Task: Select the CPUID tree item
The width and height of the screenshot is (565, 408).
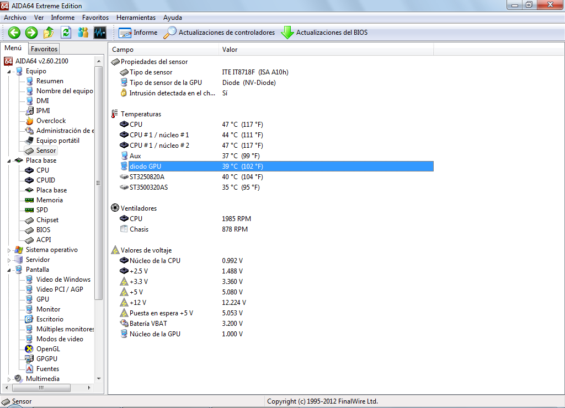Action: tap(46, 180)
